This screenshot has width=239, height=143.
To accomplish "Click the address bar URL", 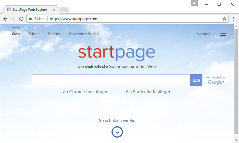I will pyautogui.click(x=73, y=19).
